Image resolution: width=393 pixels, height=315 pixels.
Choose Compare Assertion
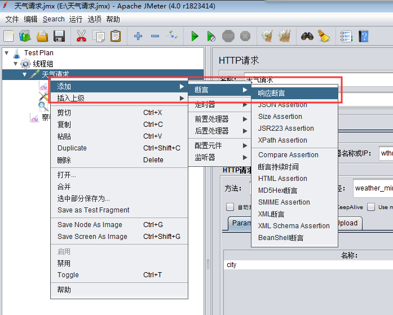[294, 155]
